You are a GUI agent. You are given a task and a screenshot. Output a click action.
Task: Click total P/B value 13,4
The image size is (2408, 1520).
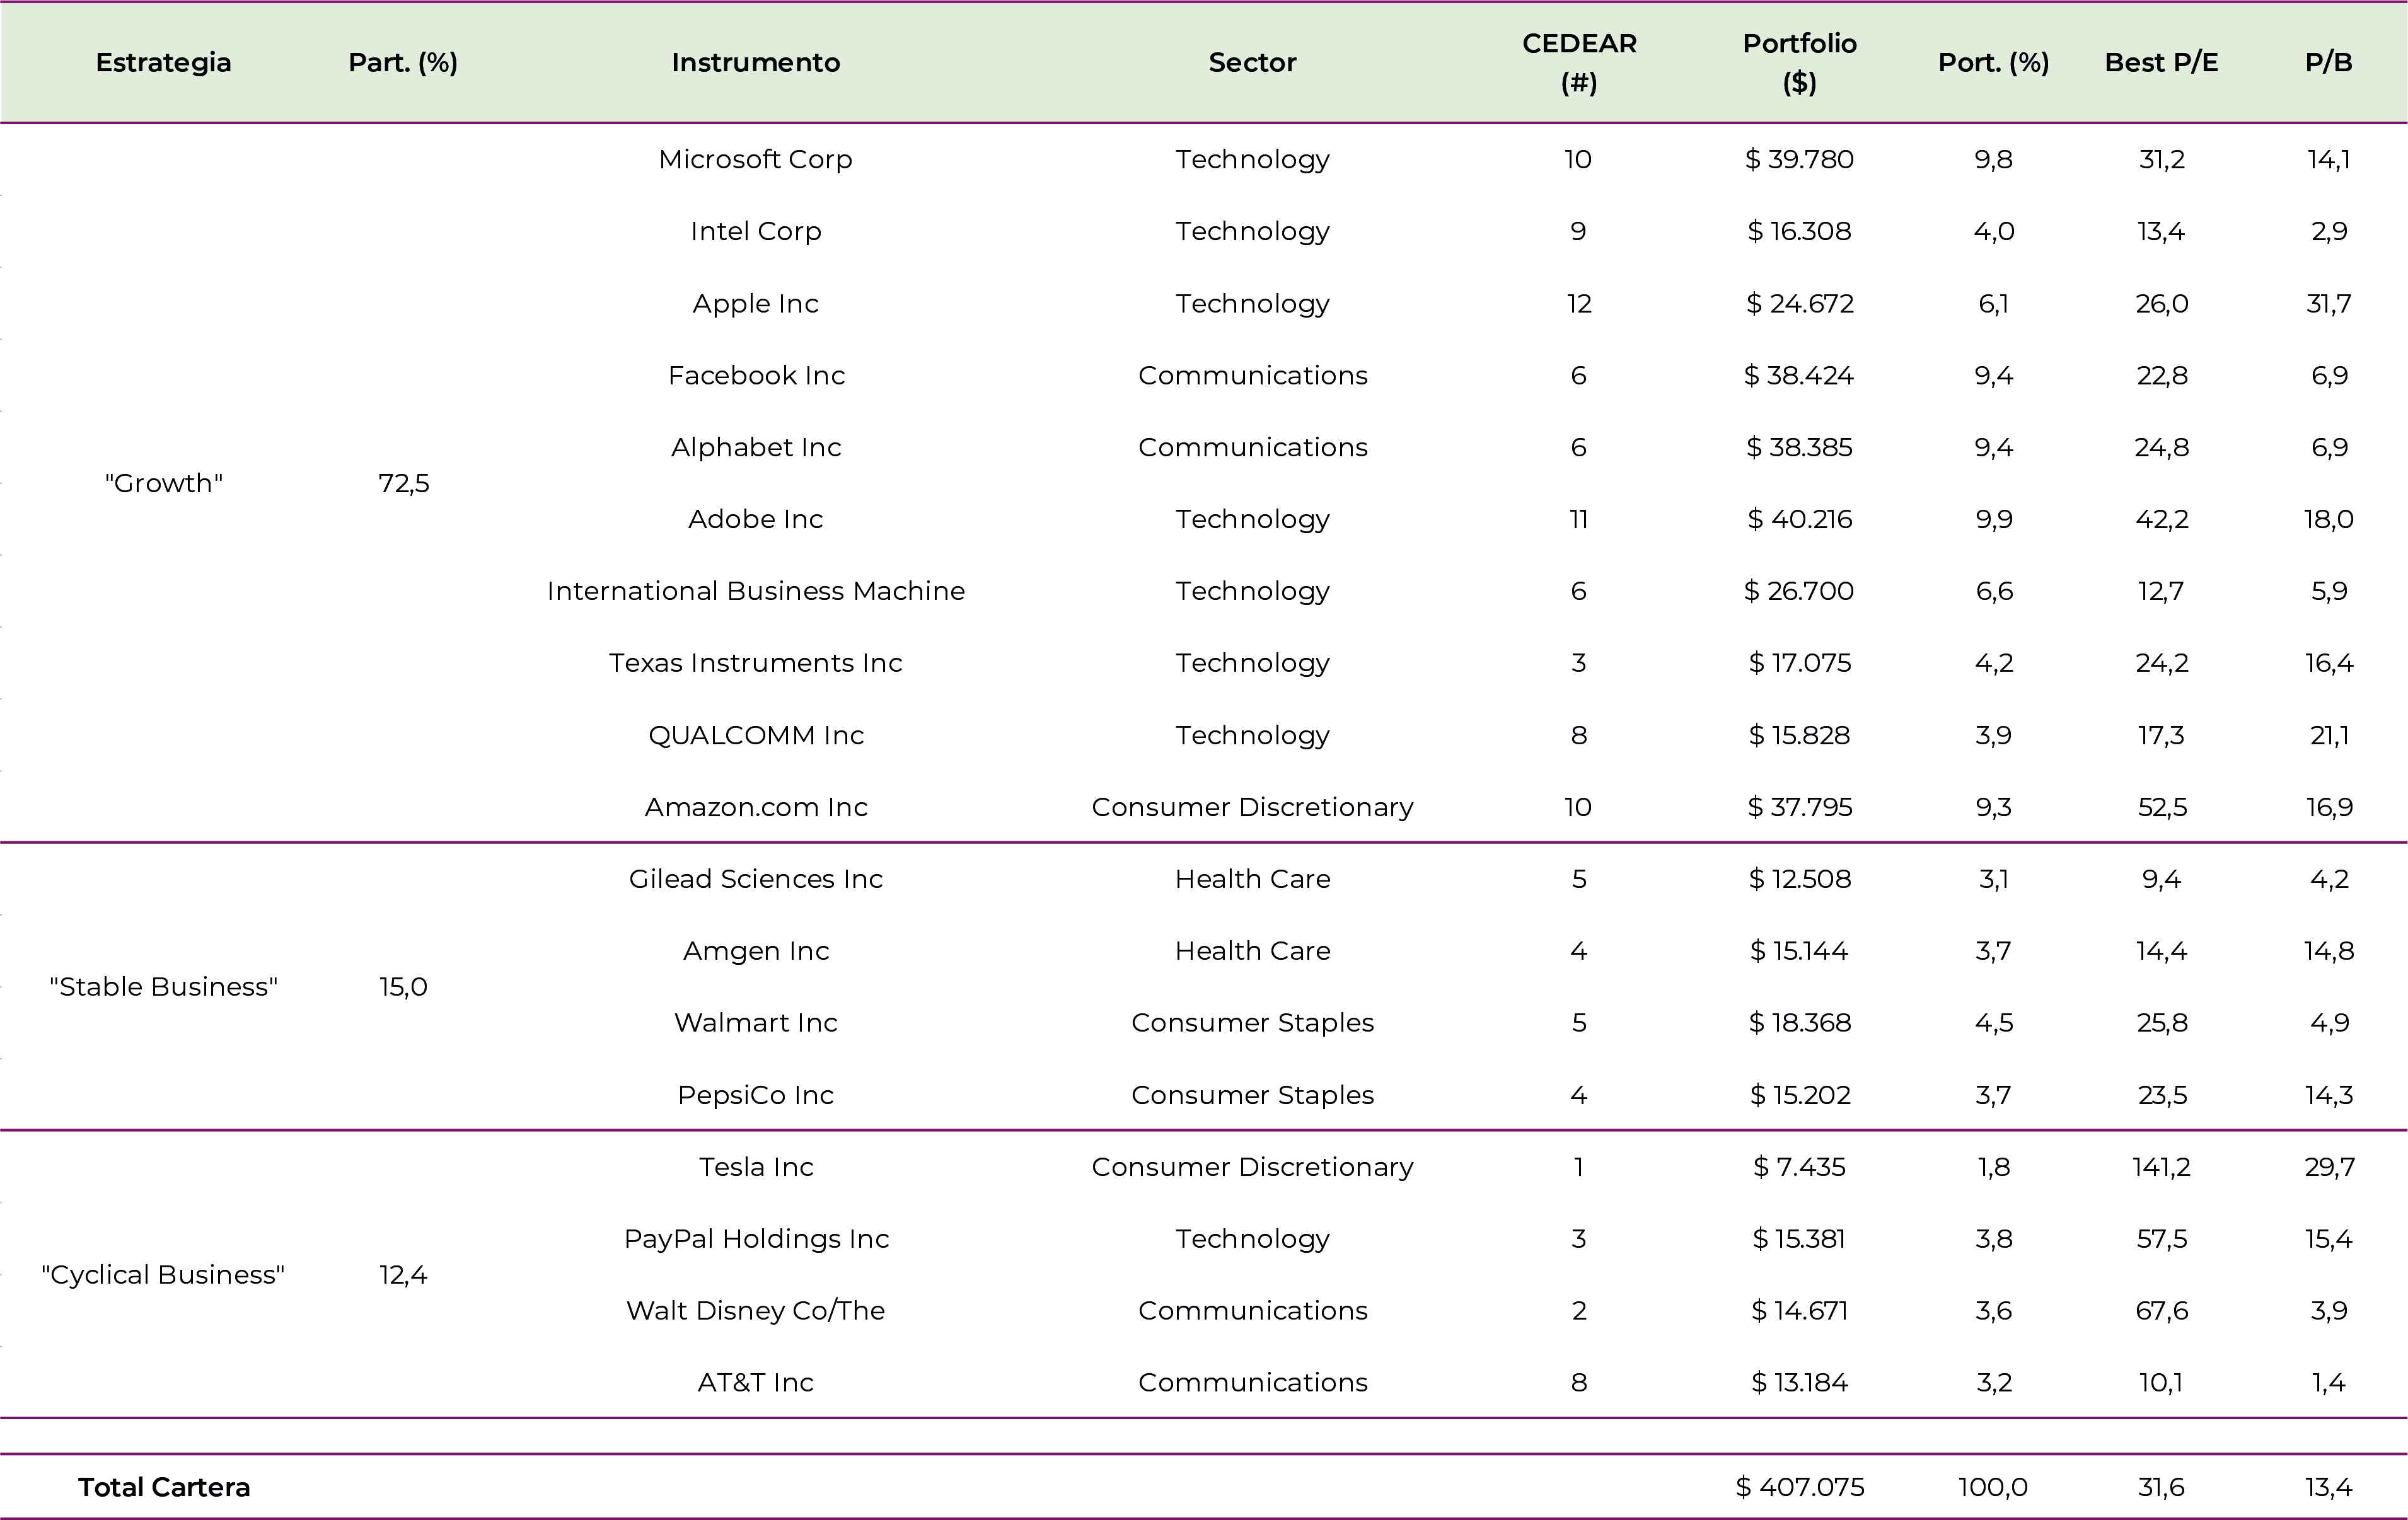click(2328, 1488)
